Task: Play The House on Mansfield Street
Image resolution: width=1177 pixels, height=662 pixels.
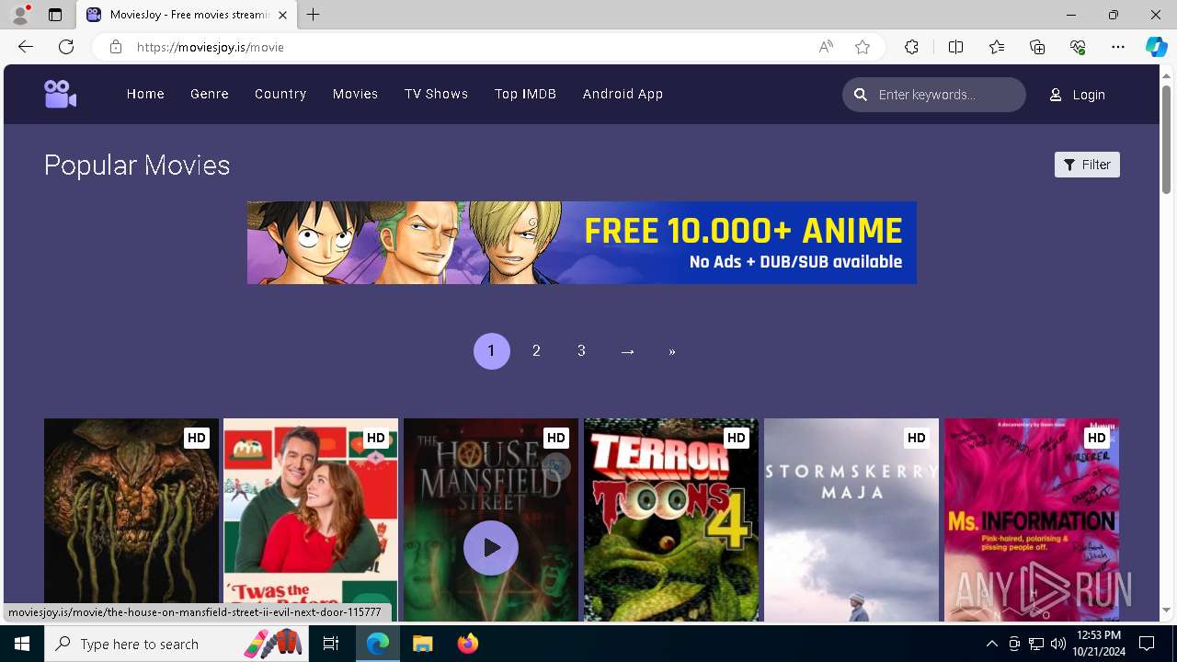Action: click(491, 548)
